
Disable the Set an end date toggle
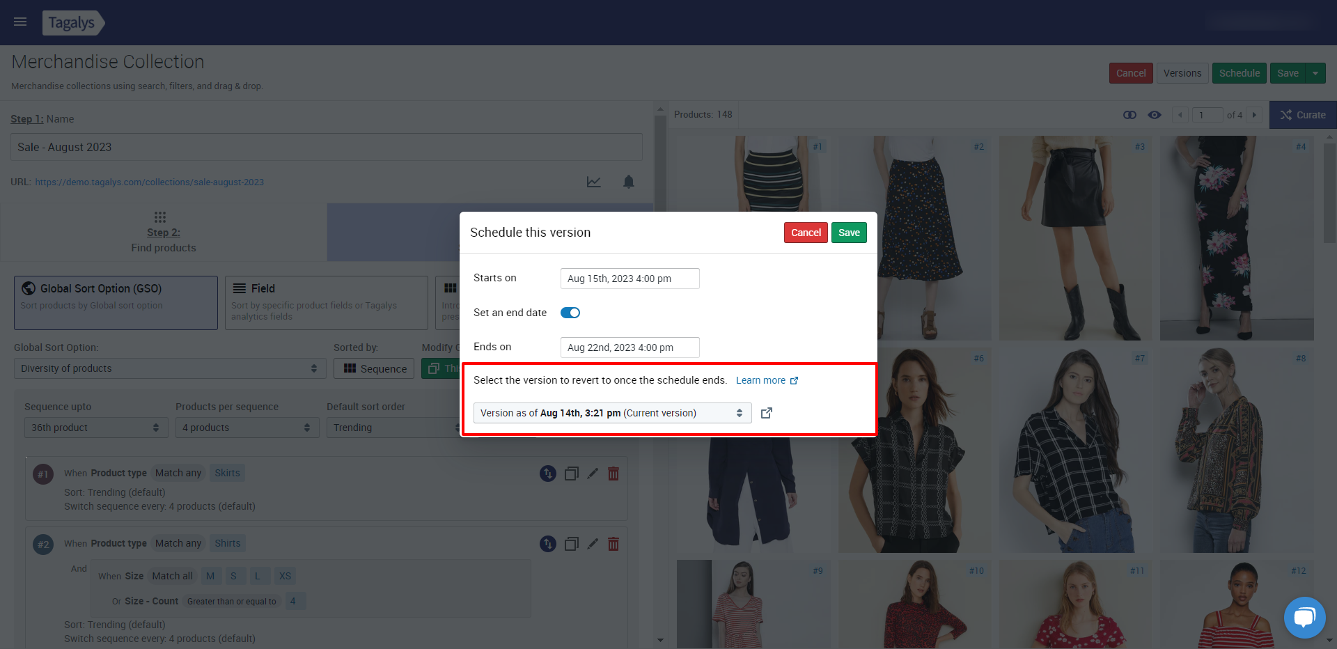pyautogui.click(x=570, y=313)
